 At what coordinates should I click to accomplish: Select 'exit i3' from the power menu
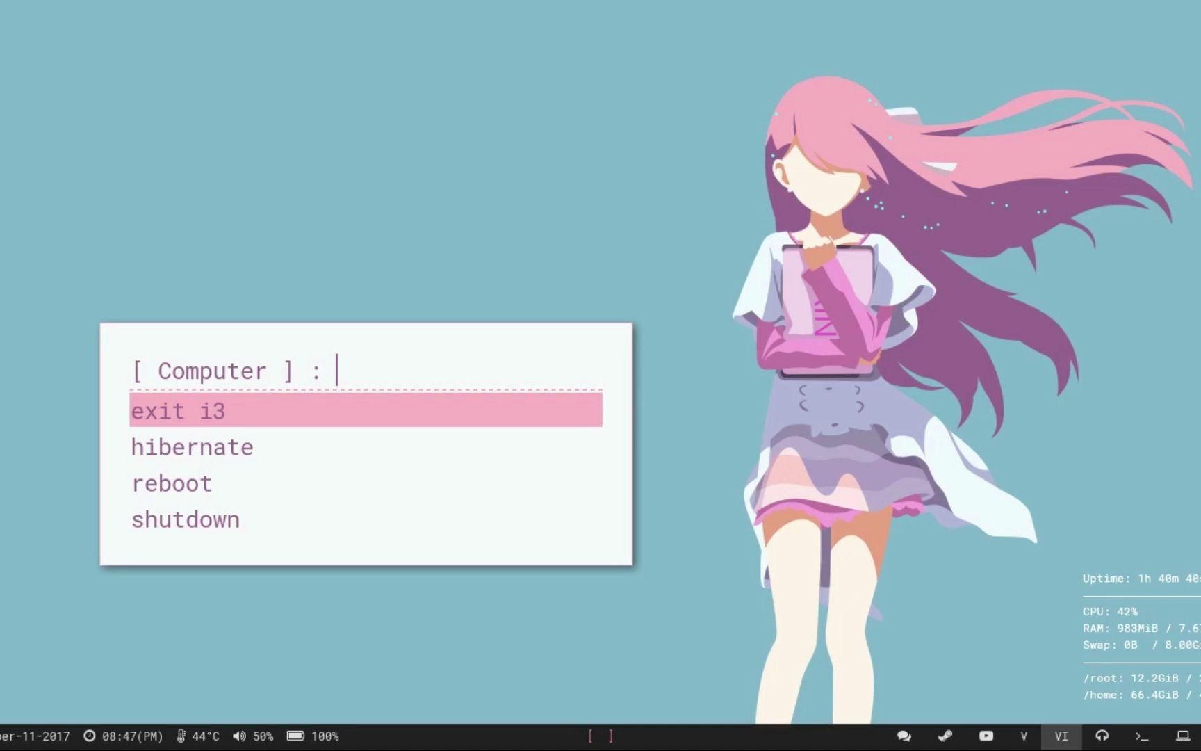179,411
